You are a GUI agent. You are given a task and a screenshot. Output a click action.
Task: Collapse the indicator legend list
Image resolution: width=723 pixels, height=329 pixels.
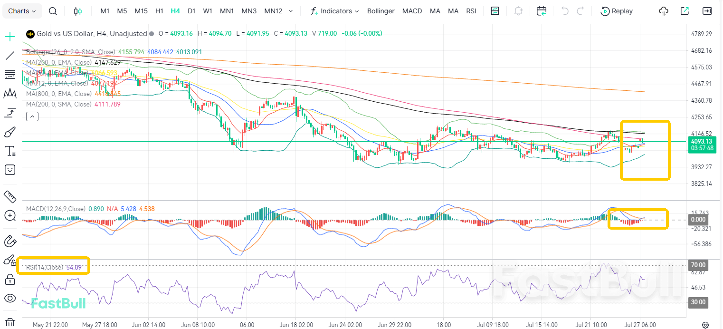pyautogui.click(x=32, y=116)
